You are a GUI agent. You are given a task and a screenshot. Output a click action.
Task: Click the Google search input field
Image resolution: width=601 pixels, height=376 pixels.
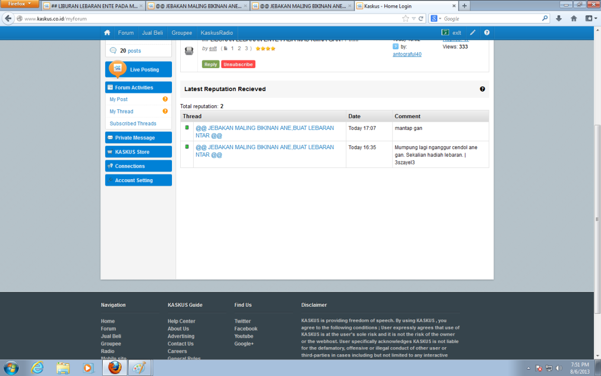coord(493,18)
